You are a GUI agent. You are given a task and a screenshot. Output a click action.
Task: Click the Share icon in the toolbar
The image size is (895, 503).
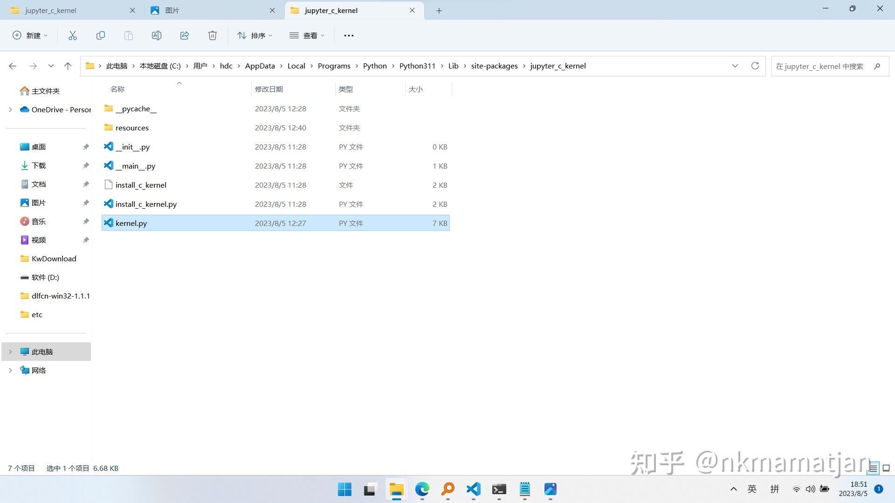pos(185,35)
